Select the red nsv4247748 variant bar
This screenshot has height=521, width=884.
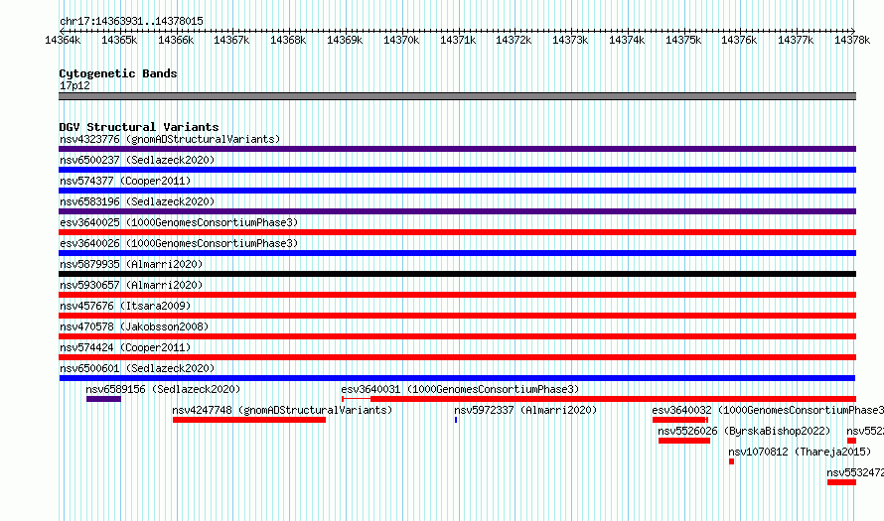249,420
